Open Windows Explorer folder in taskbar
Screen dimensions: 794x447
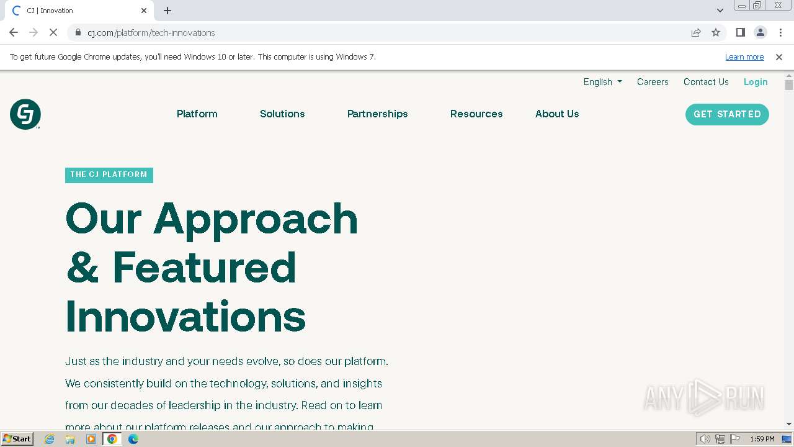(70, 439)
